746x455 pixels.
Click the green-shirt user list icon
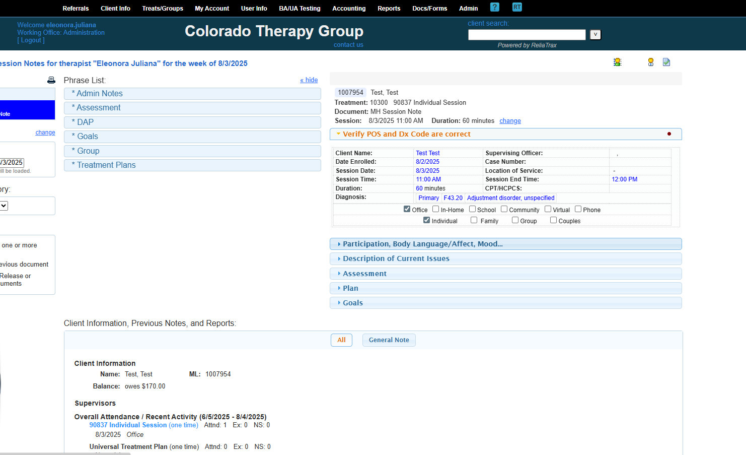click(617, 62)
